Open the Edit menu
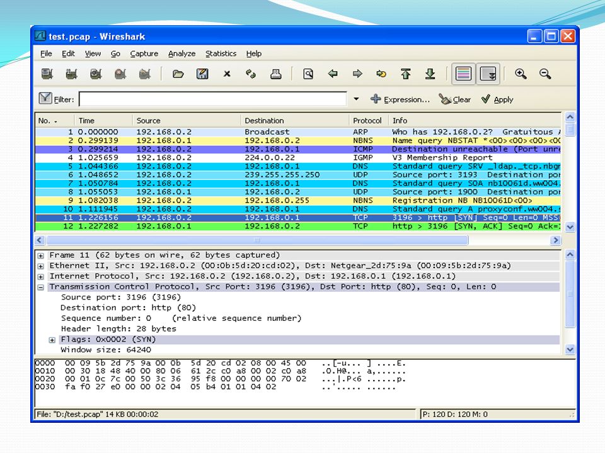 (x=68, y=53)
